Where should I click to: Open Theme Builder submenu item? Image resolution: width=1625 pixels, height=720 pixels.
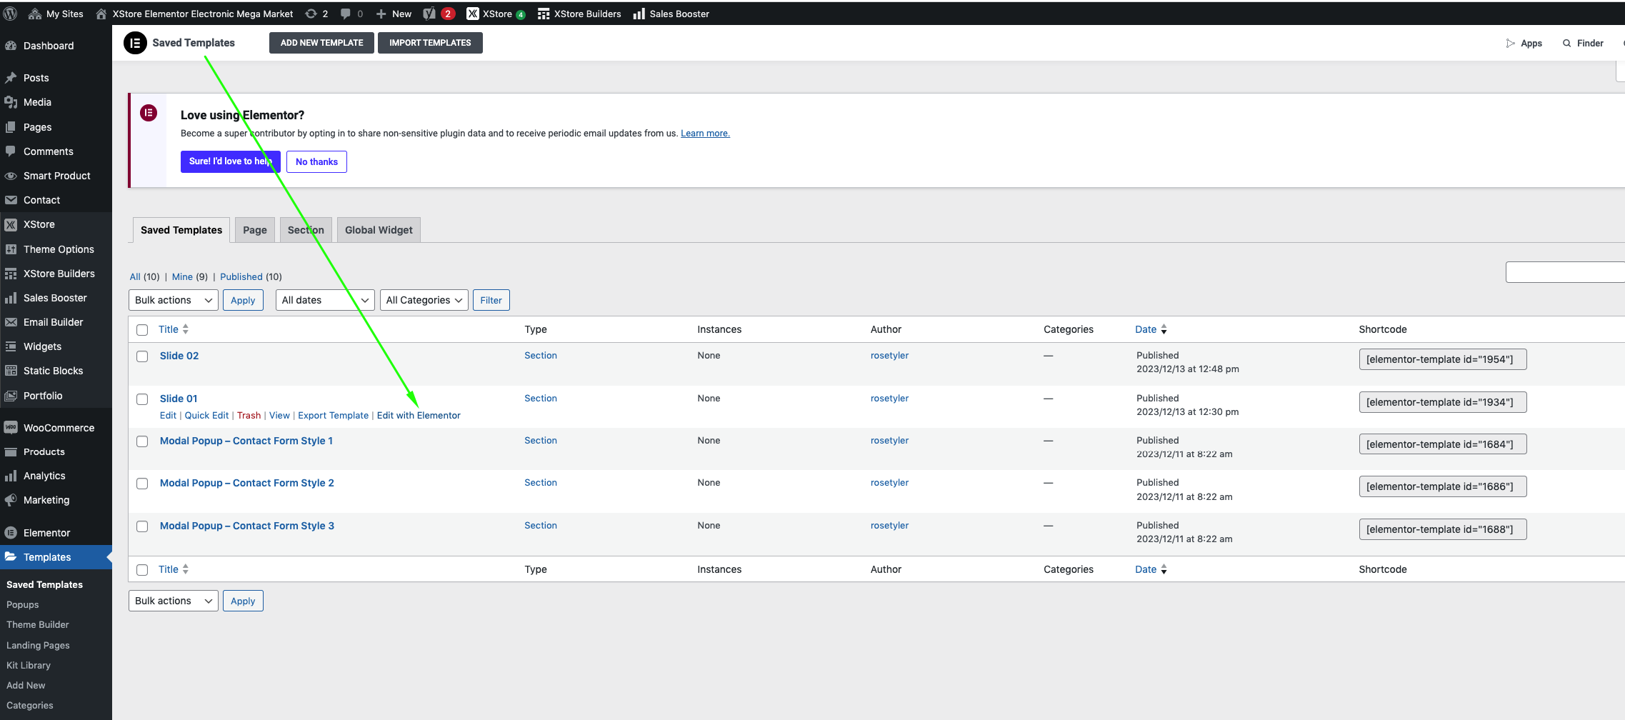point(38,624)
